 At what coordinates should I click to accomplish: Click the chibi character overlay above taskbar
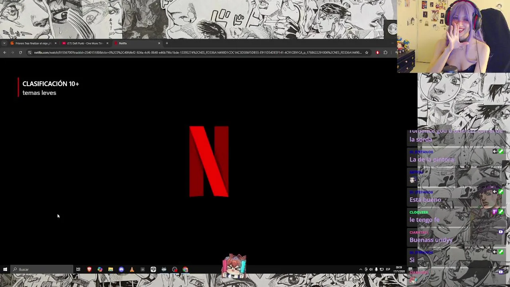(x=234, y=266)
